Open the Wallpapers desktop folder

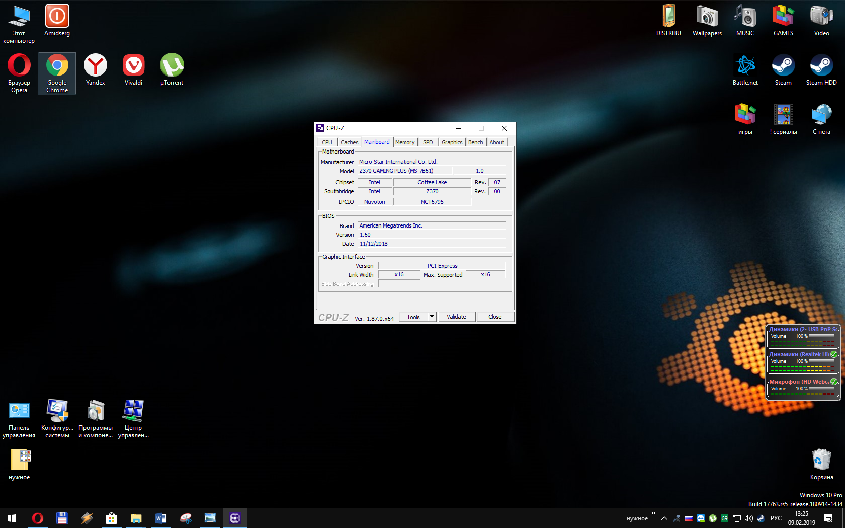tap(707, 21)
